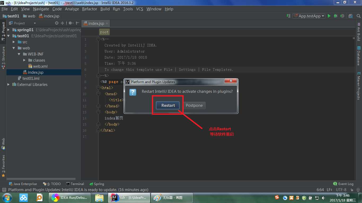Toggle the Web tool window stripe
362x203 pixels.
click(3, 144)
